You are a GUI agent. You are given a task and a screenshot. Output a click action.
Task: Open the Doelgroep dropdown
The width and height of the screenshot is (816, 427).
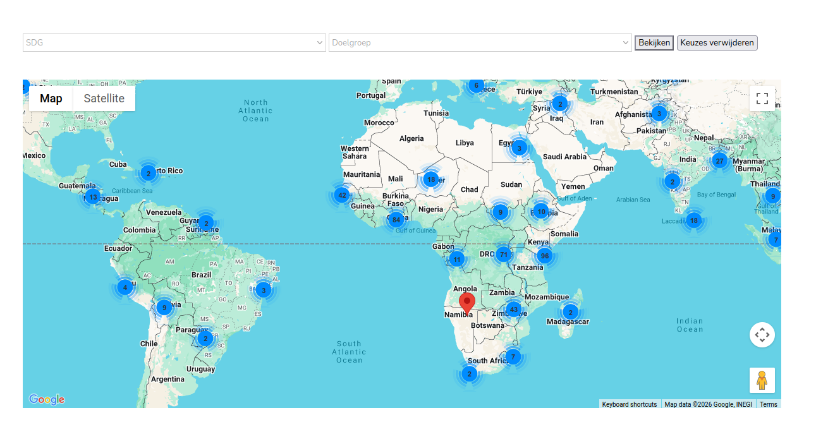click(x=480, y=43)
